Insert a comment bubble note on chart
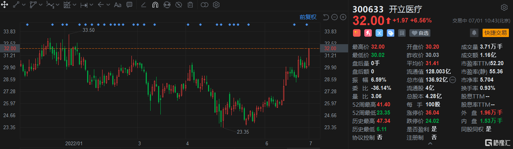Viewport: 513px width, 149px height. (129, 5)
